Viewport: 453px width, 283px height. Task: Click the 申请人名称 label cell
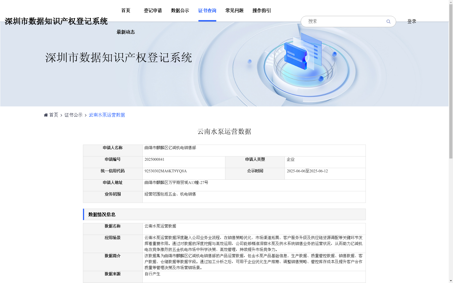[113, 151]
